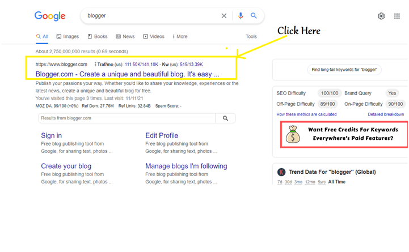Click the Google logo
The image size is (409, 252).
[x=50, y=16]
